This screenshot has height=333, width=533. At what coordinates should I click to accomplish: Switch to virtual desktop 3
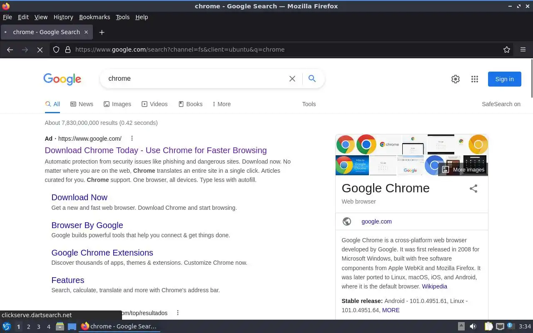[38, 327]
